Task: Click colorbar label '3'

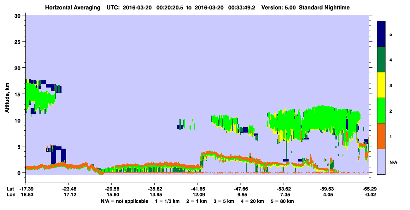Action: pyautogui.click(x=391, y=85)
